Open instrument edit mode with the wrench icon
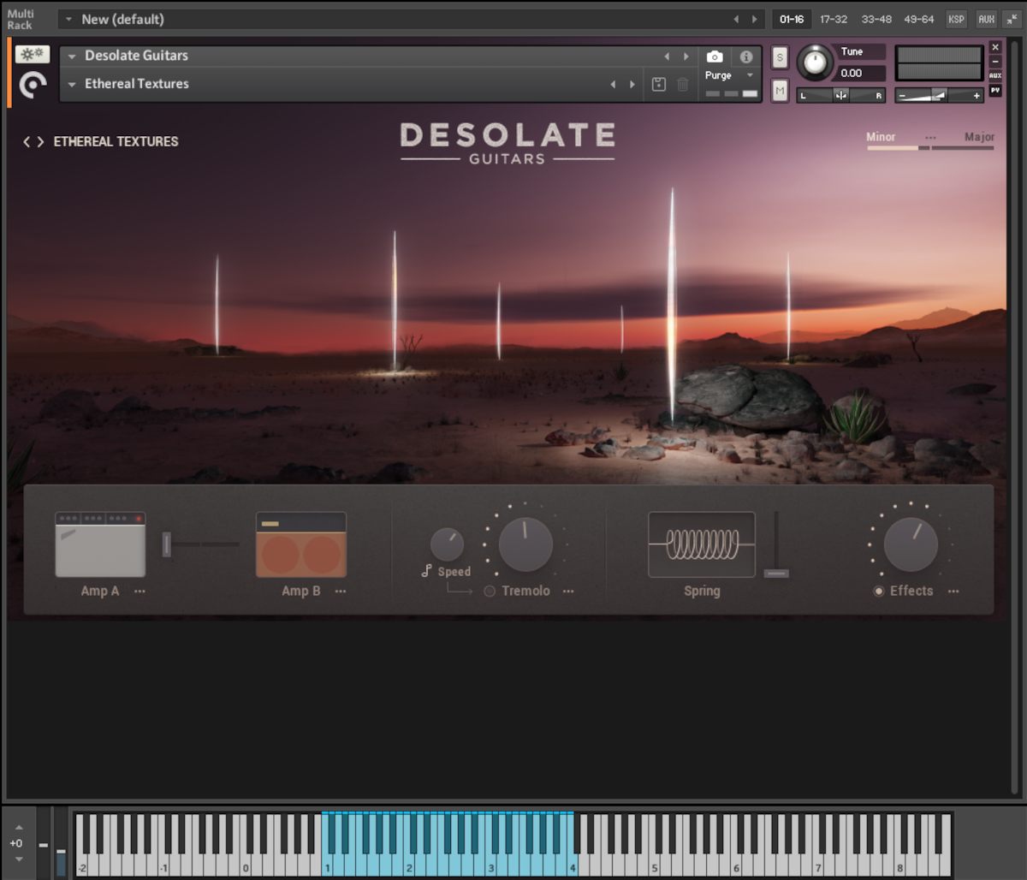 [33, 55]
